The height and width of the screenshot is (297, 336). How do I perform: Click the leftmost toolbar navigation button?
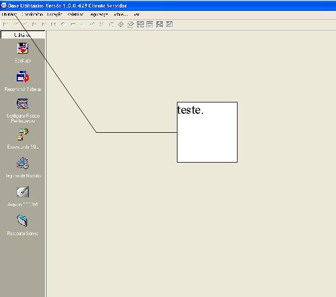[x=5, y=24]
